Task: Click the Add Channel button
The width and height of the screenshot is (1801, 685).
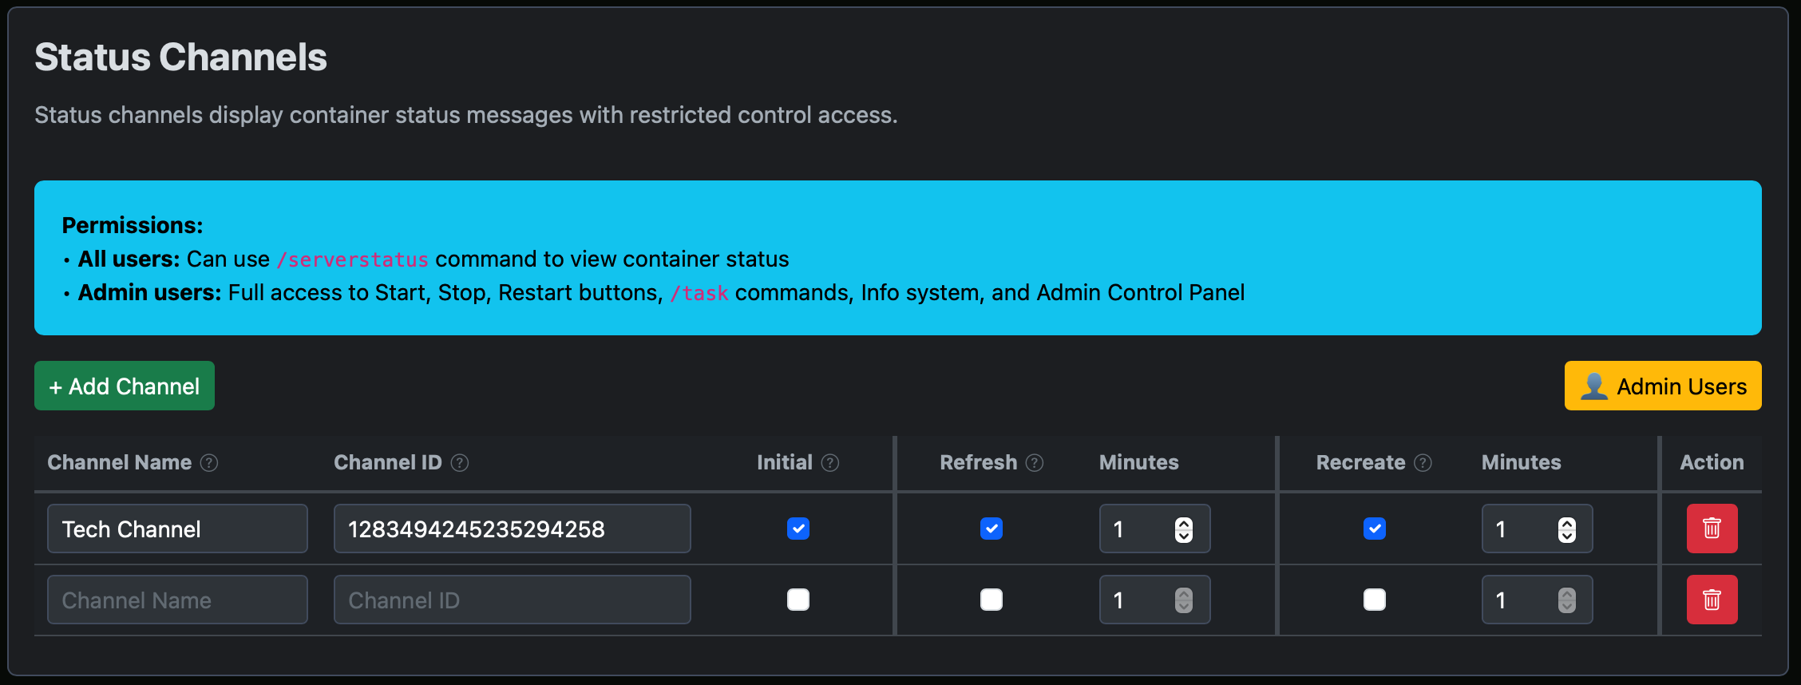Action: click(x=125, y=386)
